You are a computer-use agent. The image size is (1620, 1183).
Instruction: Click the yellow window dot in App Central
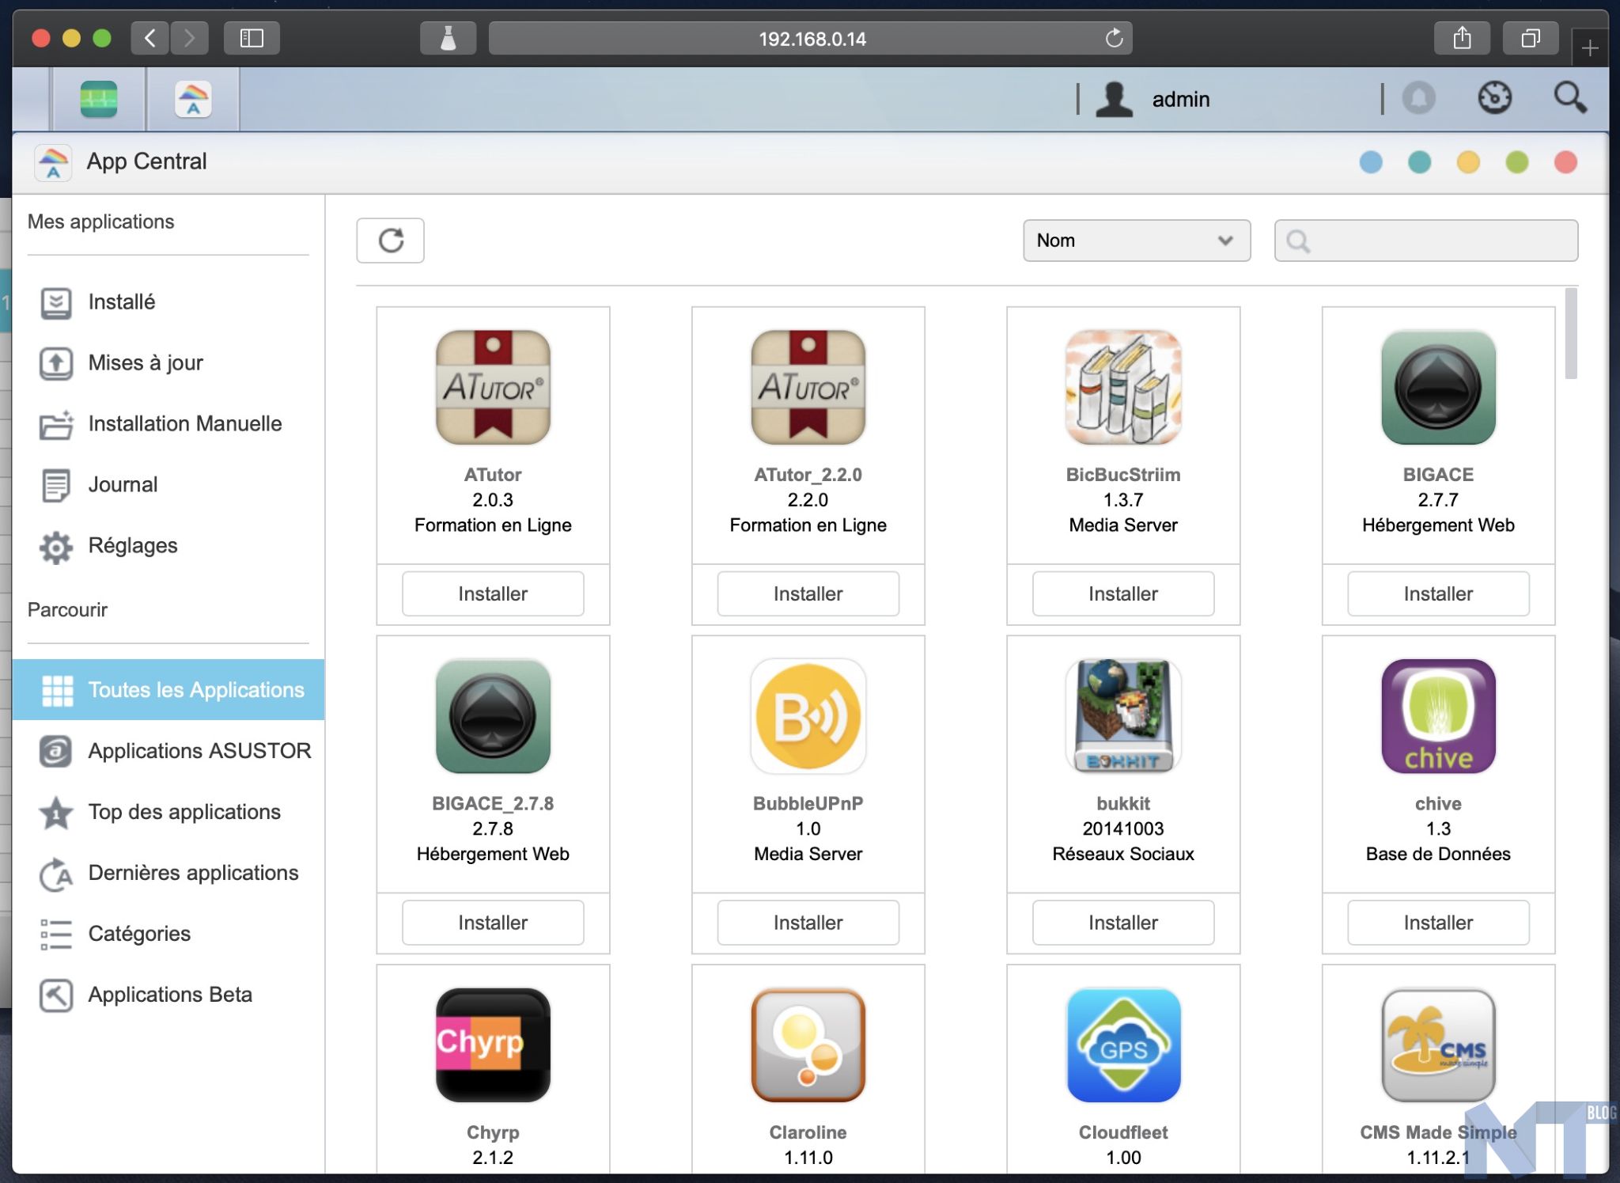pos(1468,162)
